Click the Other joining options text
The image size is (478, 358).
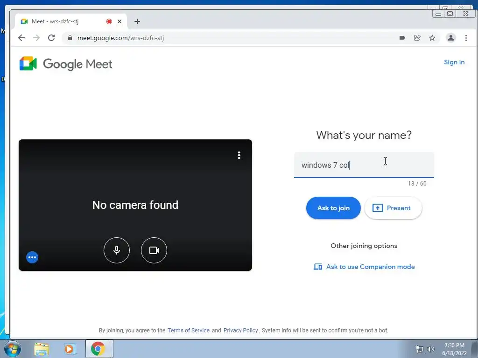[364, 246]
